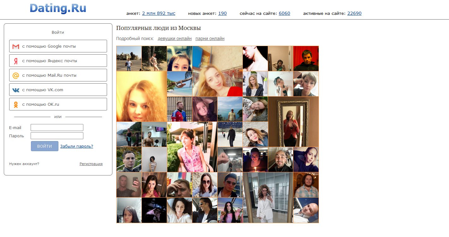Open photo of the woman wearing round sunglasses
Screen dimensions: 449x237
[x=205, y=185]
